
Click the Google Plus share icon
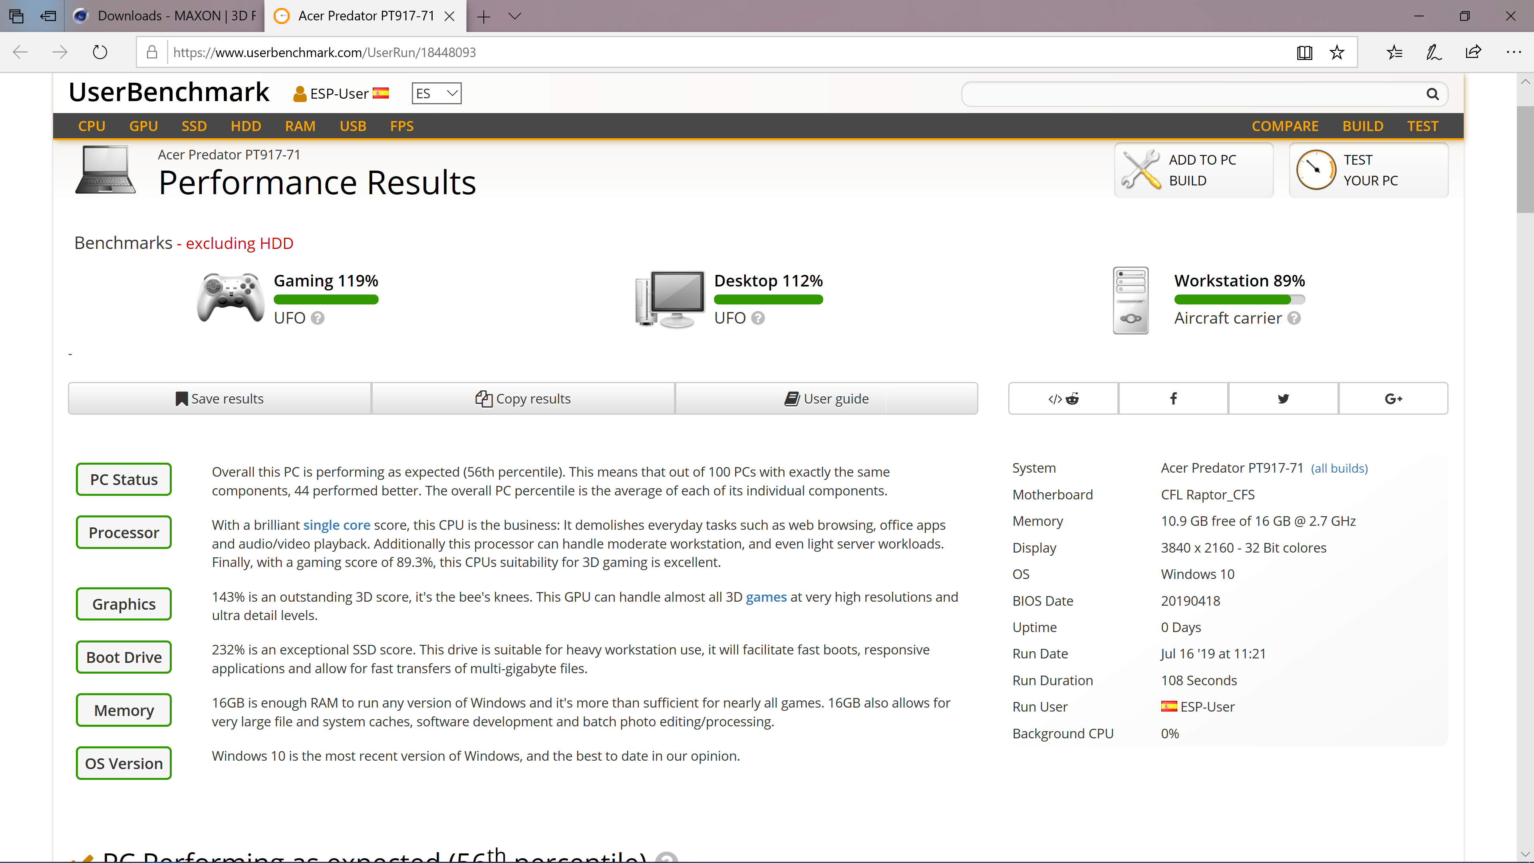tap(1393, 398)
